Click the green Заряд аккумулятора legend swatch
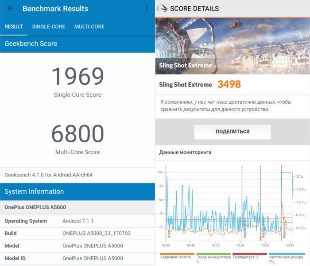This screenshot has width=310, height=266. pos(213,254)
